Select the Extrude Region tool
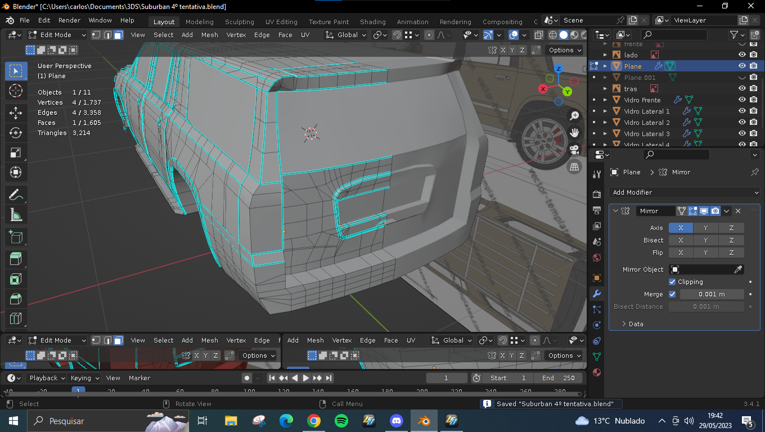Screen dimensions: 765x432 click(x=16, y=259)
